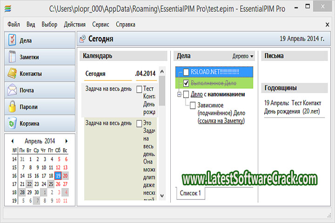Select April 25 in the mini calendar

pyautogui.click(x=50, y=184)
